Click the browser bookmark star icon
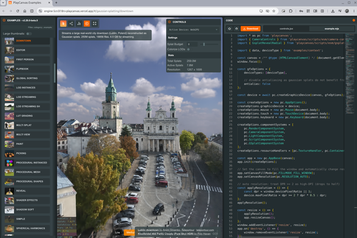357x238 pixels. [274, 11]
